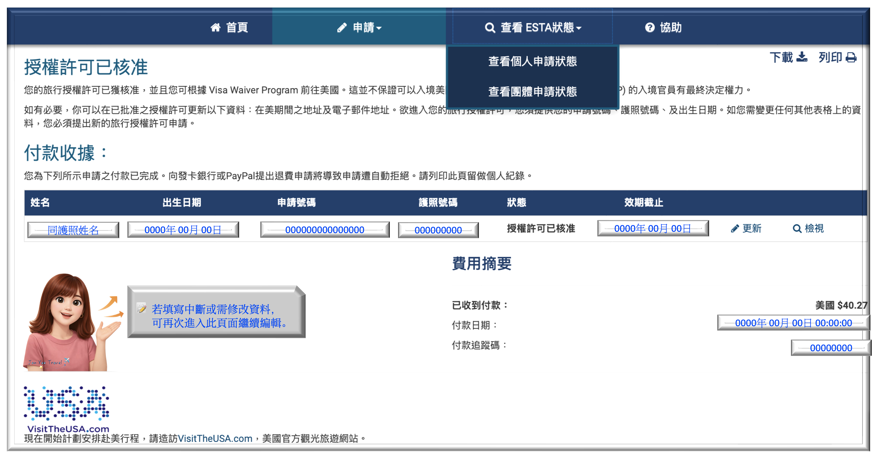The height and width of the screenshot is (458, 879).
Task: Click the 列印 print text link
Action: coord(830,57)
